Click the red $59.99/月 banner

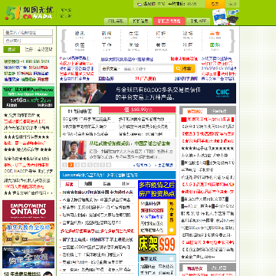(138, 110)
